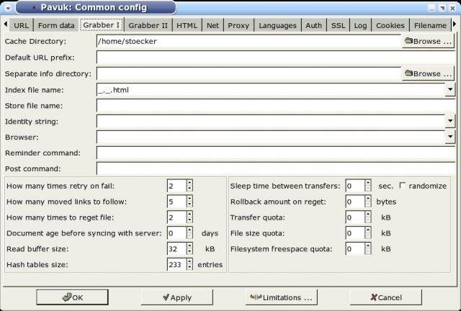The width and height of the screenshot is (461, 311).
Task: Click the Identity string field
Action: [x=271, y=121]
